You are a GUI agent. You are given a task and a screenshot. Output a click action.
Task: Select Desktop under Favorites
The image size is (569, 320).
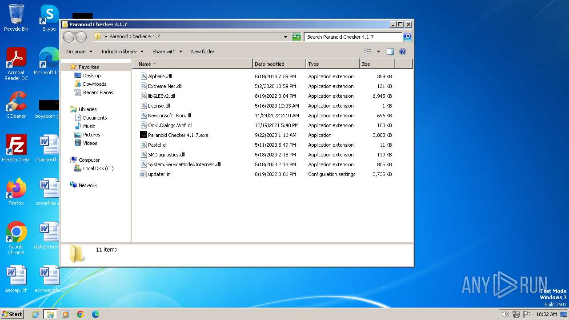tap(92, 76)
